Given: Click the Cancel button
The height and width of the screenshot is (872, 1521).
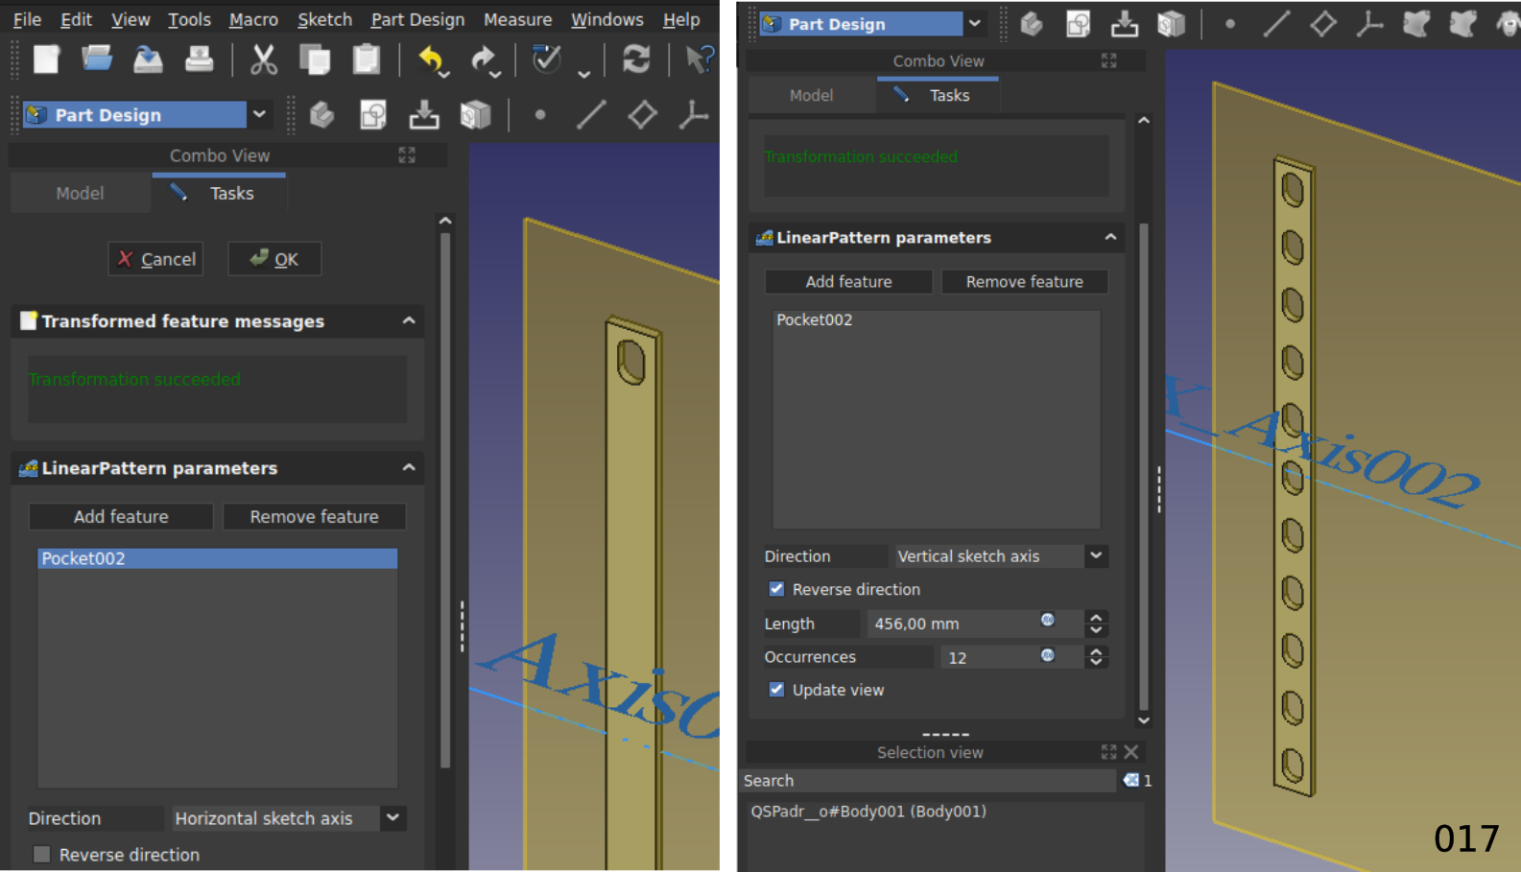Looking at the screenshot, I should 155,259.
